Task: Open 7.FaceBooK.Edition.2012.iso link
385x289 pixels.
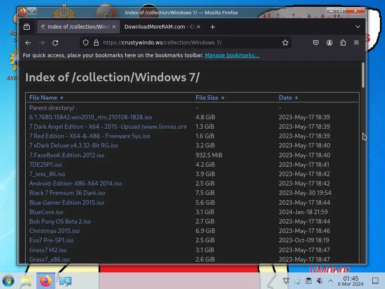Action: coord(67,155)
